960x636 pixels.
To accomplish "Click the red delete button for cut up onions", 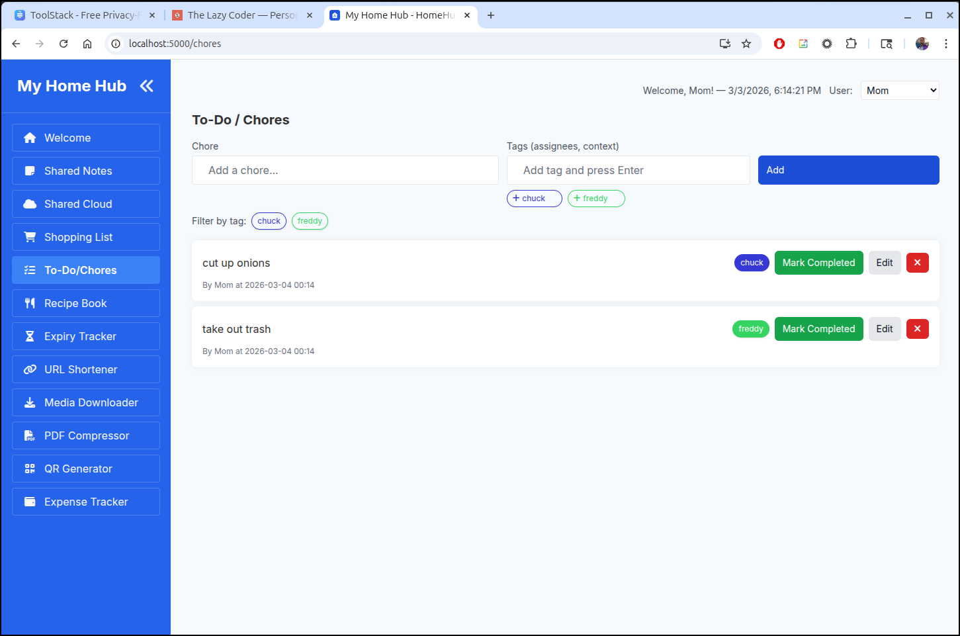I will (x=917, y=263).
